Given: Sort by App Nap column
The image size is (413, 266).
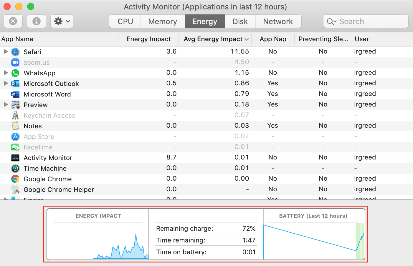Looking at the screenshot, I should [273, 39].
